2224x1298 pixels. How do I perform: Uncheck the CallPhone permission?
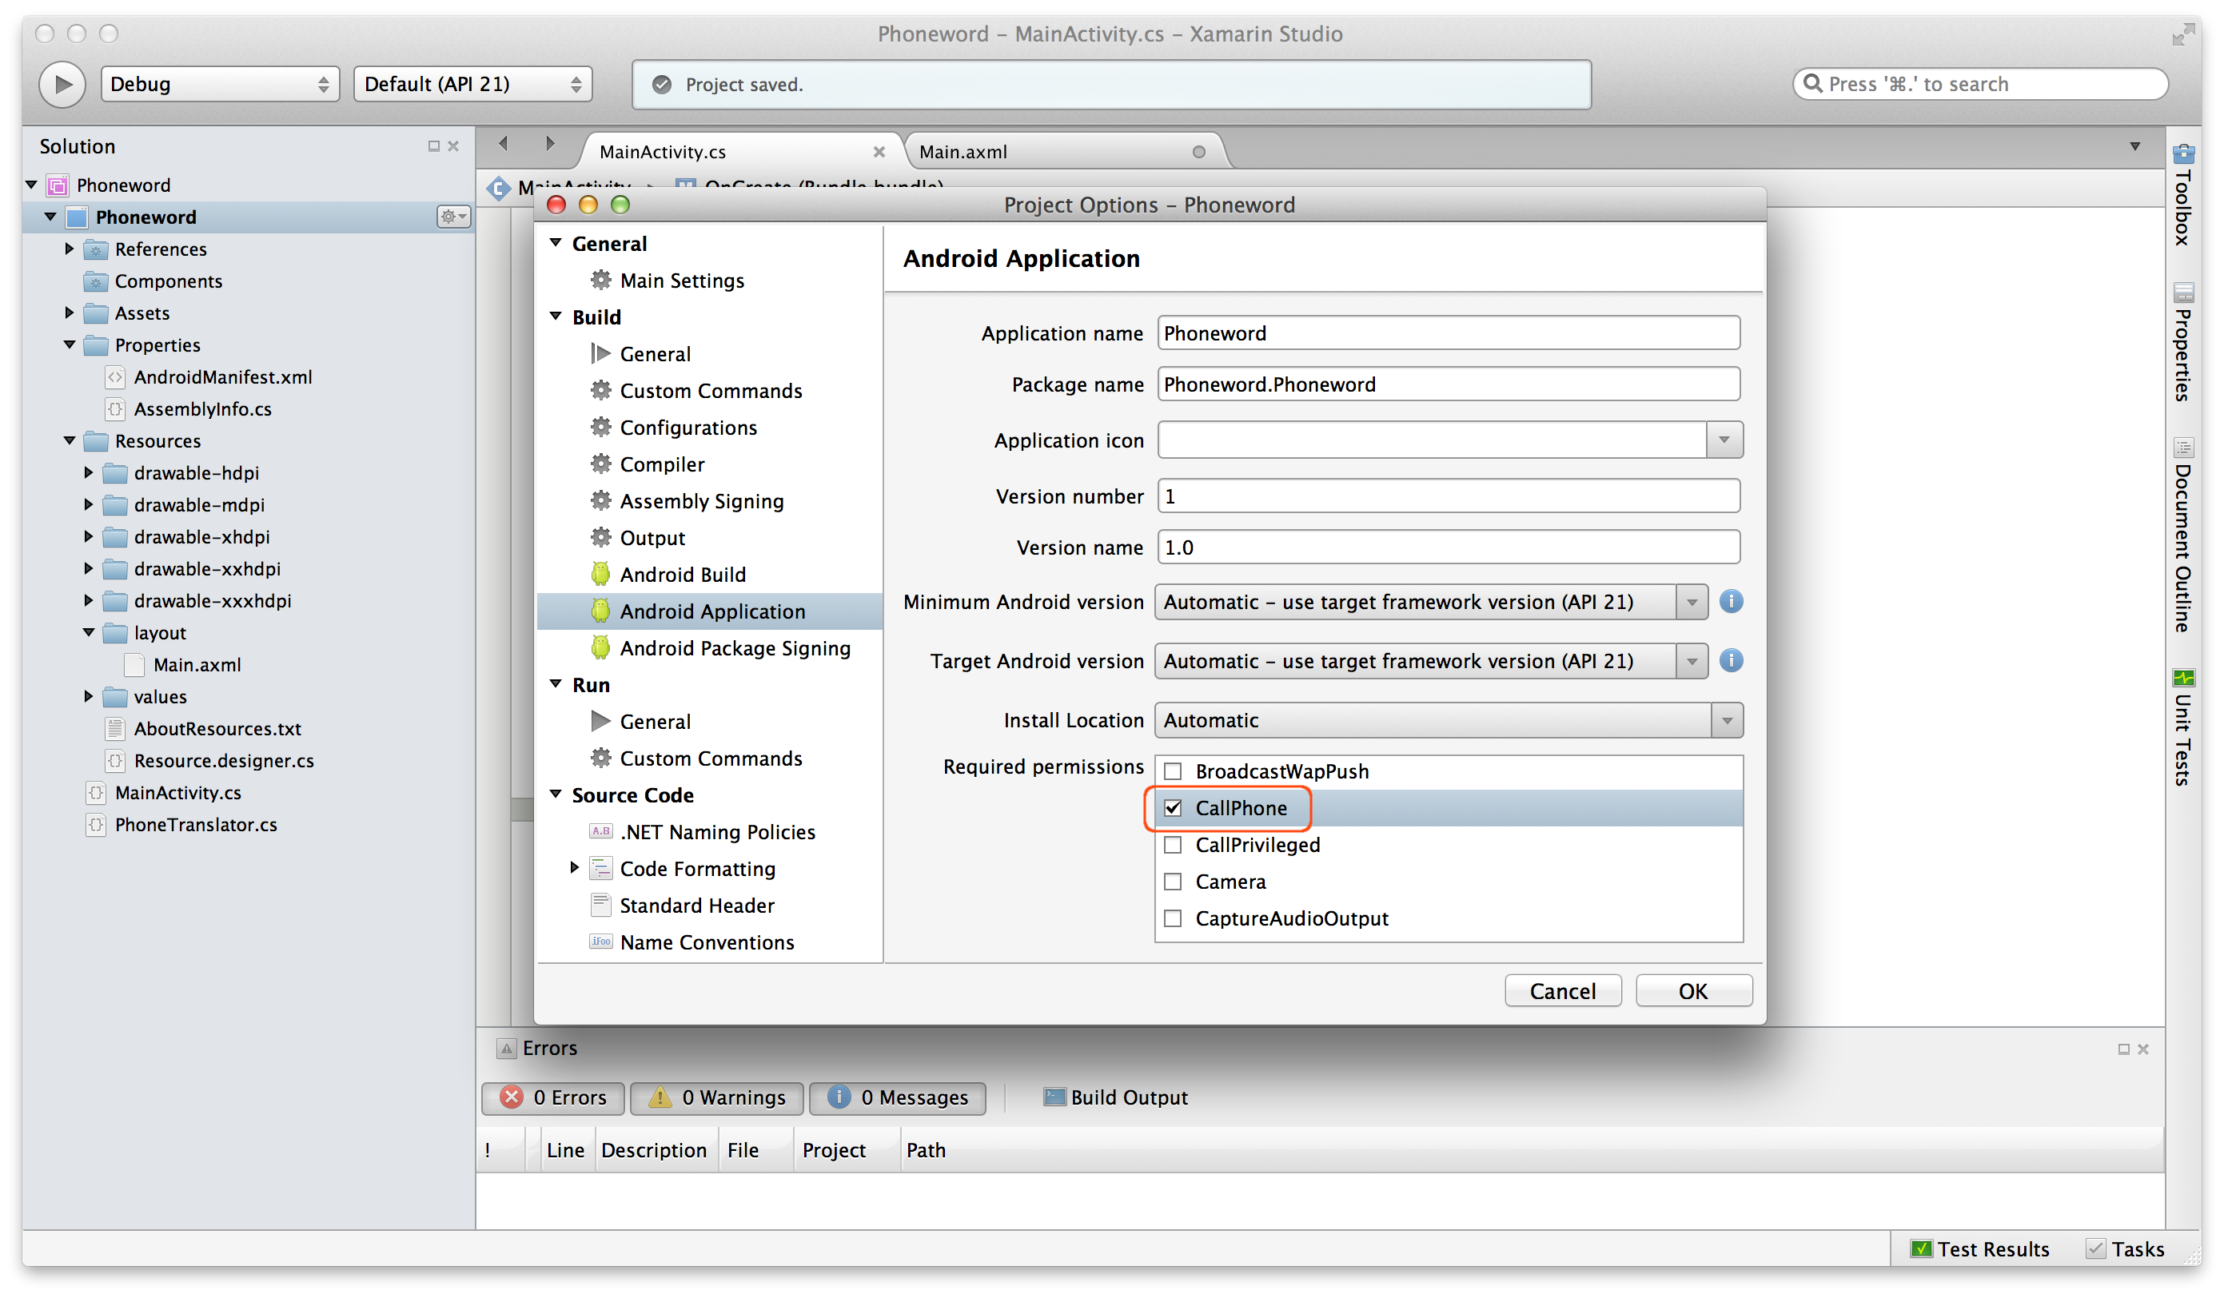[x=1173, y=808]
